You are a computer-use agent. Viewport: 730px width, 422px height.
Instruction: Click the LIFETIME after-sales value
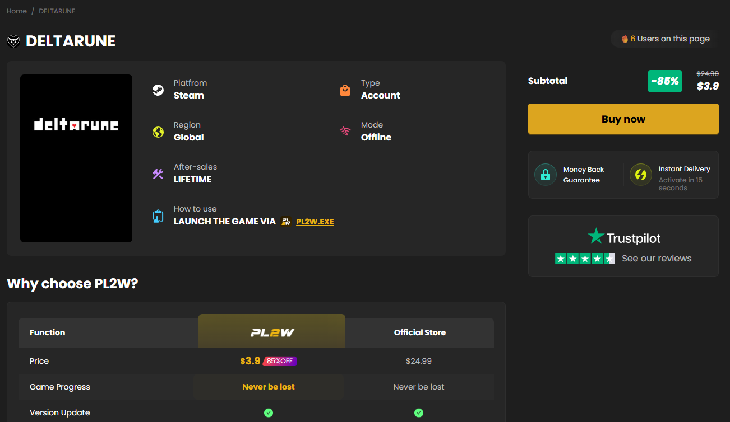pyautogui.click(x=193, y=180)
